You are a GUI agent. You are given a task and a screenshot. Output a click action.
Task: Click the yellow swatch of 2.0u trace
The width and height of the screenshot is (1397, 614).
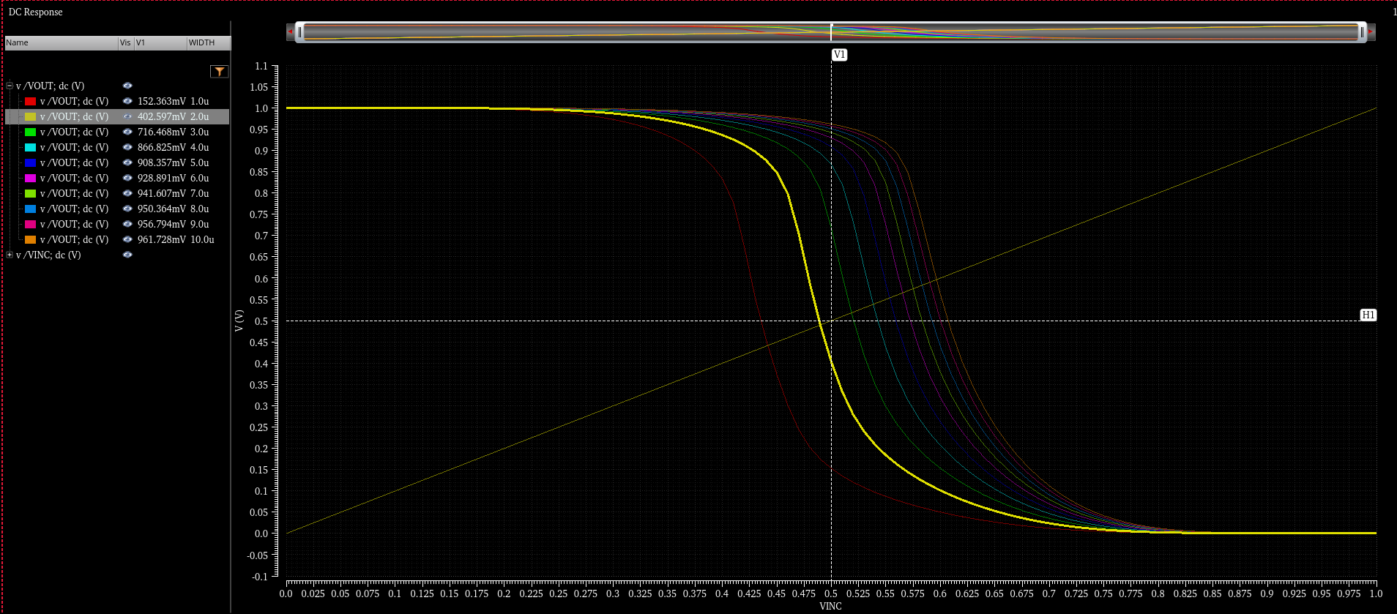pos(30,116)
